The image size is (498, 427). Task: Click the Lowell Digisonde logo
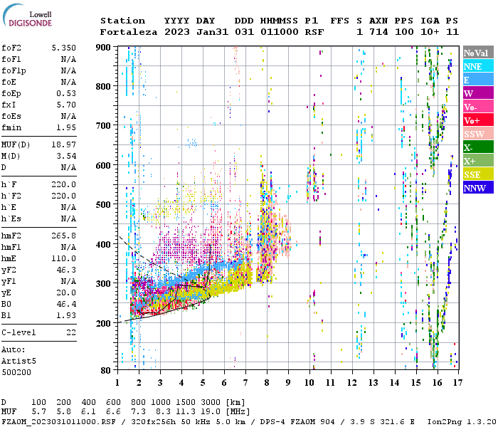click(x=27, y=16)
